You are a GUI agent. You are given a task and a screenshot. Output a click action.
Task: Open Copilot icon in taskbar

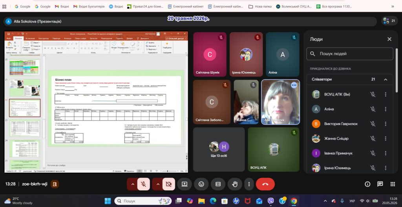click(x=190, y=201)
